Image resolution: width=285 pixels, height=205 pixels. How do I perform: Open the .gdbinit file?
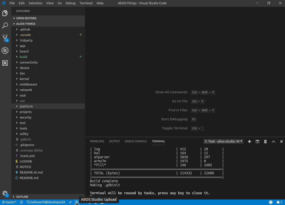point(48,139)
